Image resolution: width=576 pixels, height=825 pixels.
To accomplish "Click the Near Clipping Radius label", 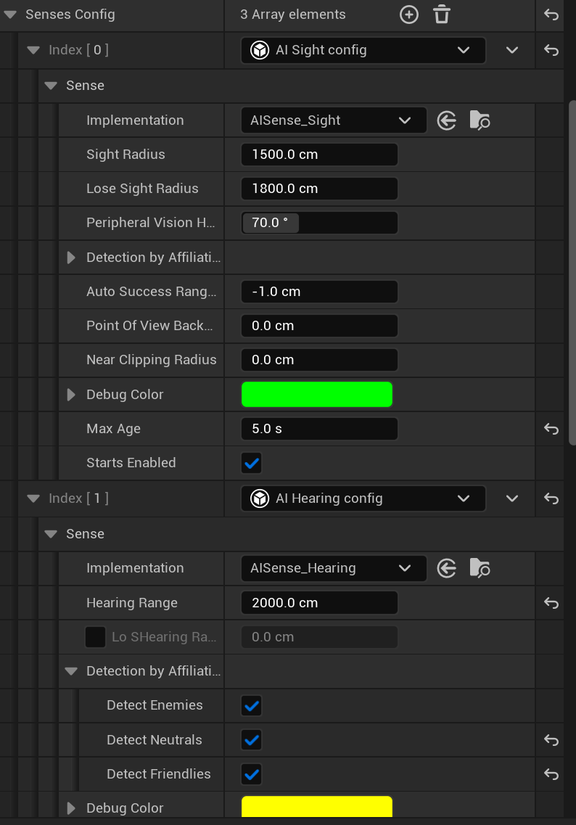I will coord(152,360).
